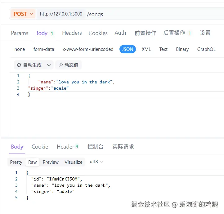Open the response Header 9 tab
The height and width of the screenshot is (214, 224).
(68, 147)
